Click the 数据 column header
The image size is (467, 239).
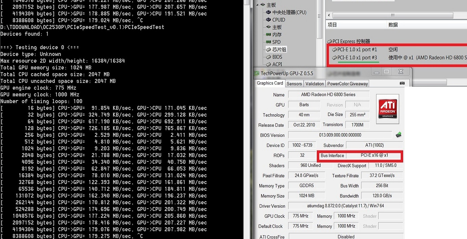[427, 25]
